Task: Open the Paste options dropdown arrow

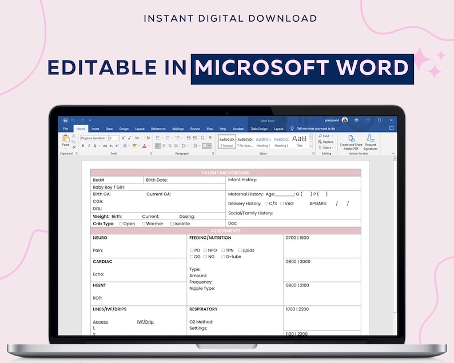Action: (66, 149)
